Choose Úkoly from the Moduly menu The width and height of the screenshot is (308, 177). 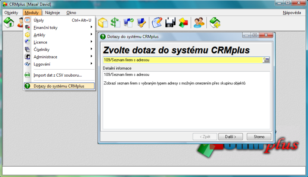click(x=59, y=20)
